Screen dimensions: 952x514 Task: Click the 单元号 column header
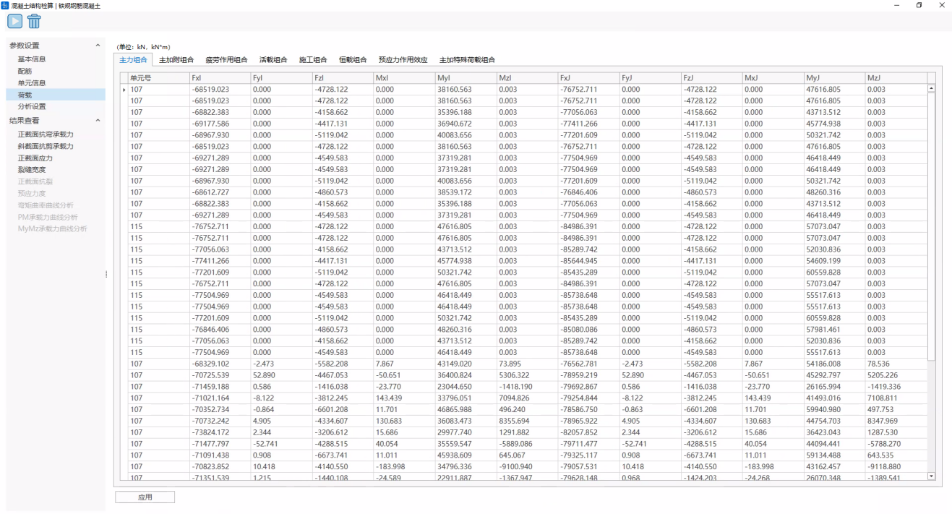point(158,77)
